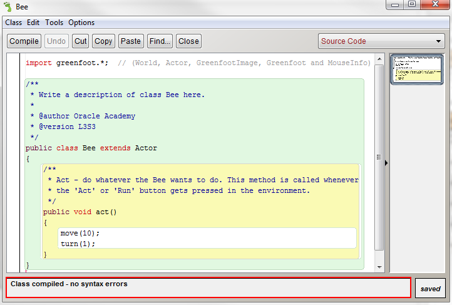Click 'public class Bee extends Actor' line
The height and width of the screenshot is (305, 452).
pos(91,148)
